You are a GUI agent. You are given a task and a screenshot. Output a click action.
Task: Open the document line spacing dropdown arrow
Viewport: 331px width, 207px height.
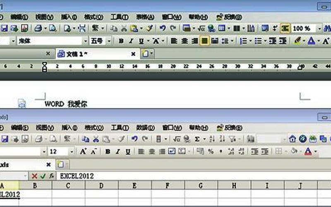[x=232, y=41]
